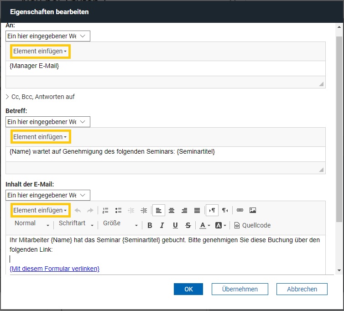Click the insert image icon
Screen dimensions: 344x311
tap(253, 210)
